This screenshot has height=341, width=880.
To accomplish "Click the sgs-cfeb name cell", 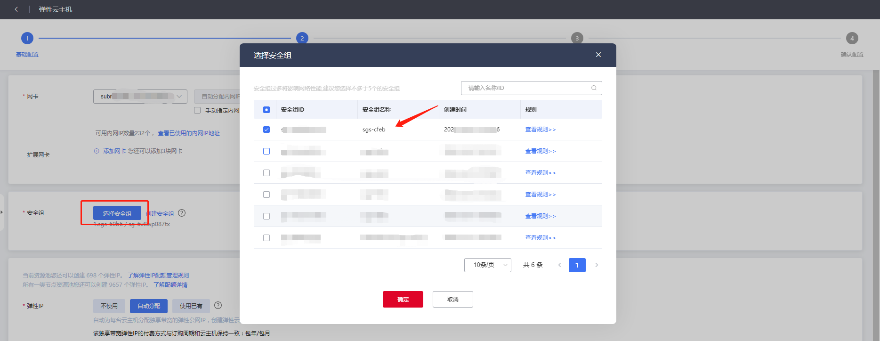I will [x=374, y=130].
